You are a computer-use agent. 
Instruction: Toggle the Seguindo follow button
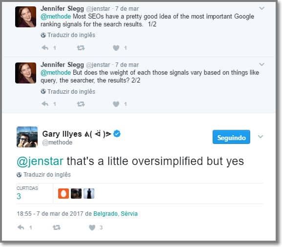pyautogui.click(x=231, y=137)
